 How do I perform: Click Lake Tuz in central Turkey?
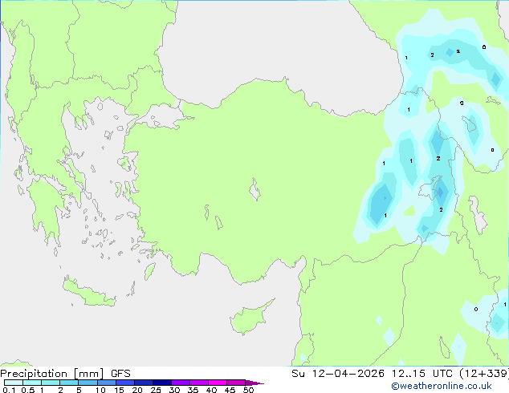[254, 189]
